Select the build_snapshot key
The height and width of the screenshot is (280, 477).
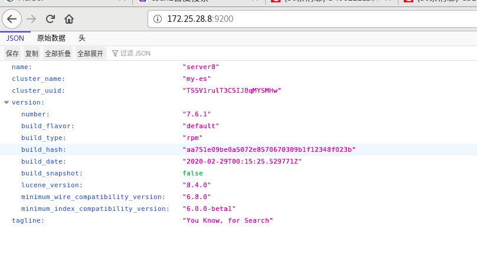click(52, 173)
